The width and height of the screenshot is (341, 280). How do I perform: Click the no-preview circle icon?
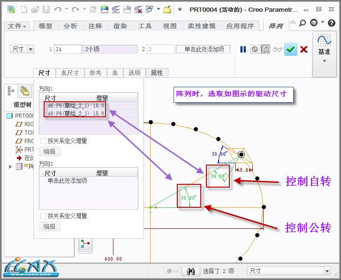(x=254, y=49)
